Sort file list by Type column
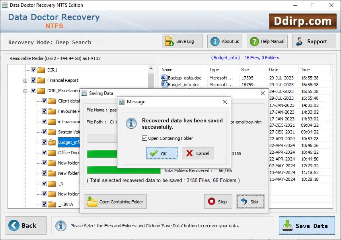This screenshot has width=341, height=240. [223, 70]
